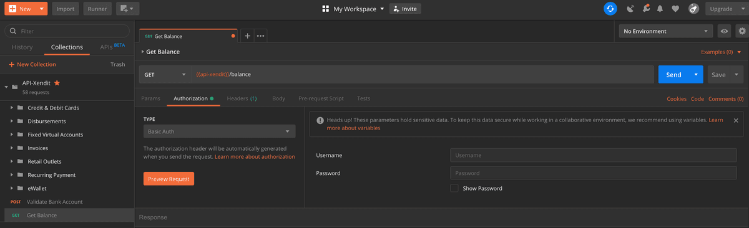Screen dimensions: 749x228
Task: Click the workspace grid icon
Action: (x=325, y=9)
